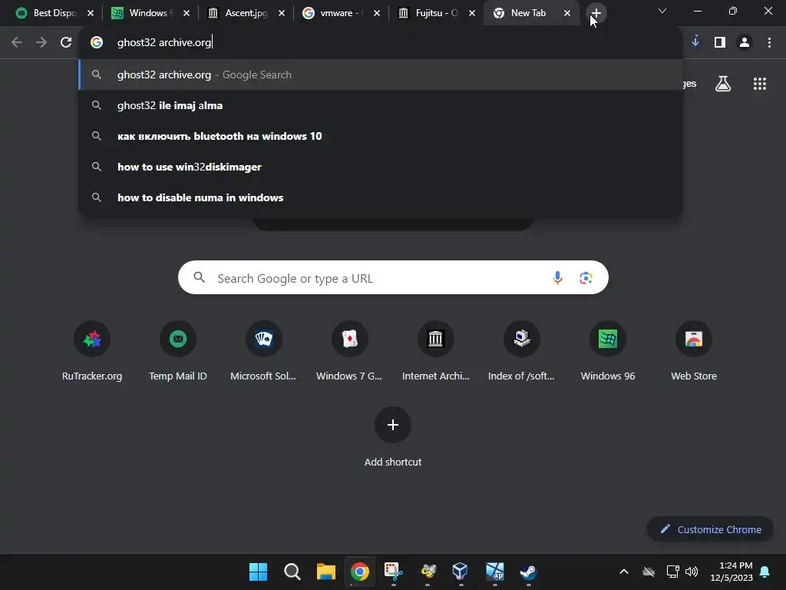Open Web Store shortcut

click(694, 351)
